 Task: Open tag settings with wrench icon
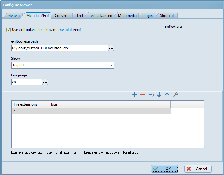(175, 95)
